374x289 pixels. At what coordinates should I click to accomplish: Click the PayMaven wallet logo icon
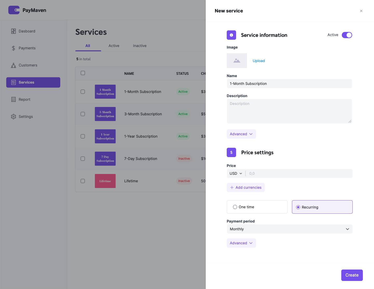pyautogui.click(x=14, y=10)
